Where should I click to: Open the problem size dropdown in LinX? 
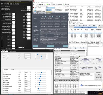(74, 25)
